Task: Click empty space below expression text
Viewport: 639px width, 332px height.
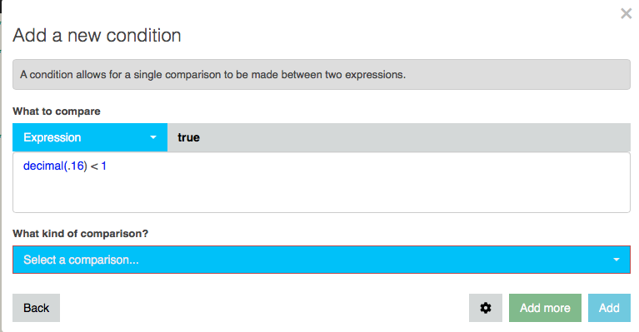Action: pyautogui.click(x=321, y=193)
